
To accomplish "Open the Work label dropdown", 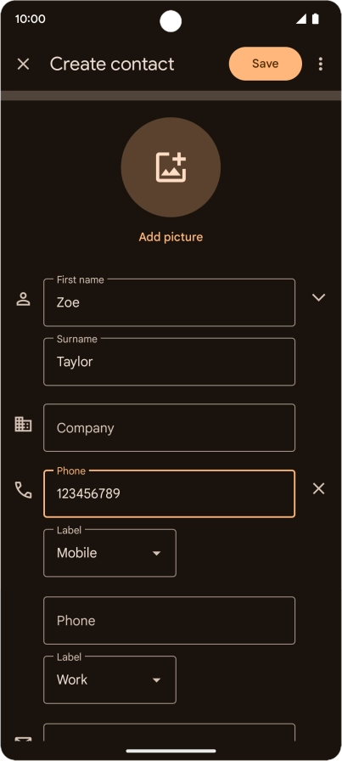I will coord(109,679).
